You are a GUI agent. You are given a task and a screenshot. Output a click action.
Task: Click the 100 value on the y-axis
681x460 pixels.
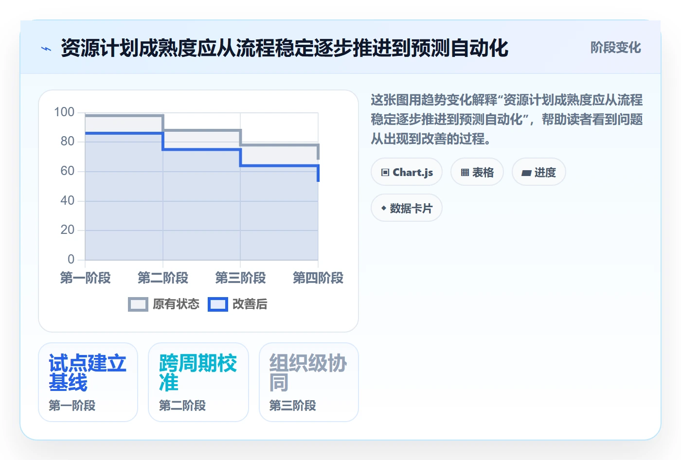click(x=64, y=112)
